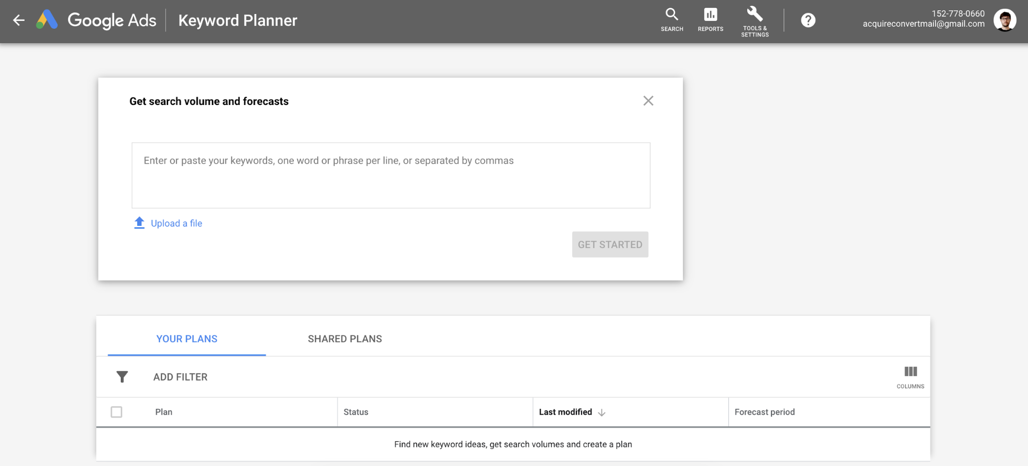
Task: Click the Upload a file link
Action: [x=176, y=223]
